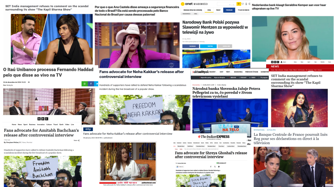Viewport: 334px width, 187px height.
Task: Click Najnovšie správy on aktuality.sk dark bar
Action: (x=205, y=78)
